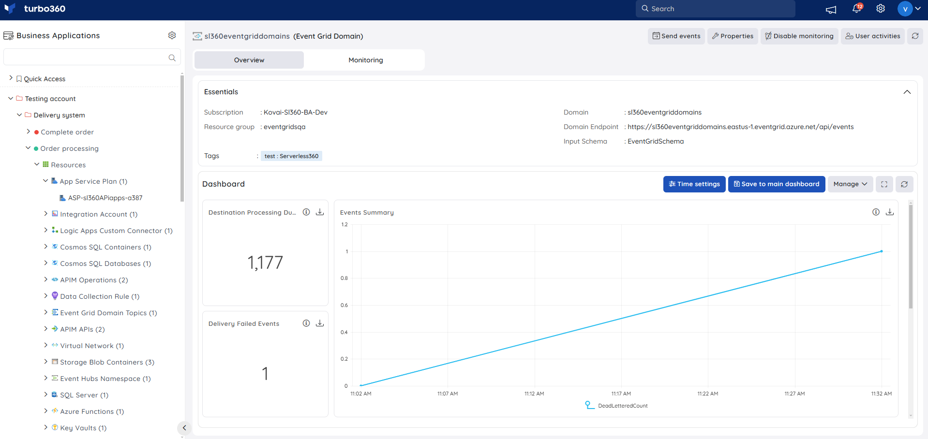The image size is (928, 439).
Task: Select Logic Apps Custom Connector group
Action: 116,231
